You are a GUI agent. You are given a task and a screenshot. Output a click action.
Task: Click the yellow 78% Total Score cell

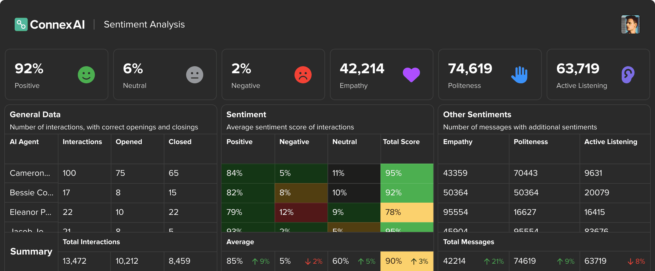(407, 212)
